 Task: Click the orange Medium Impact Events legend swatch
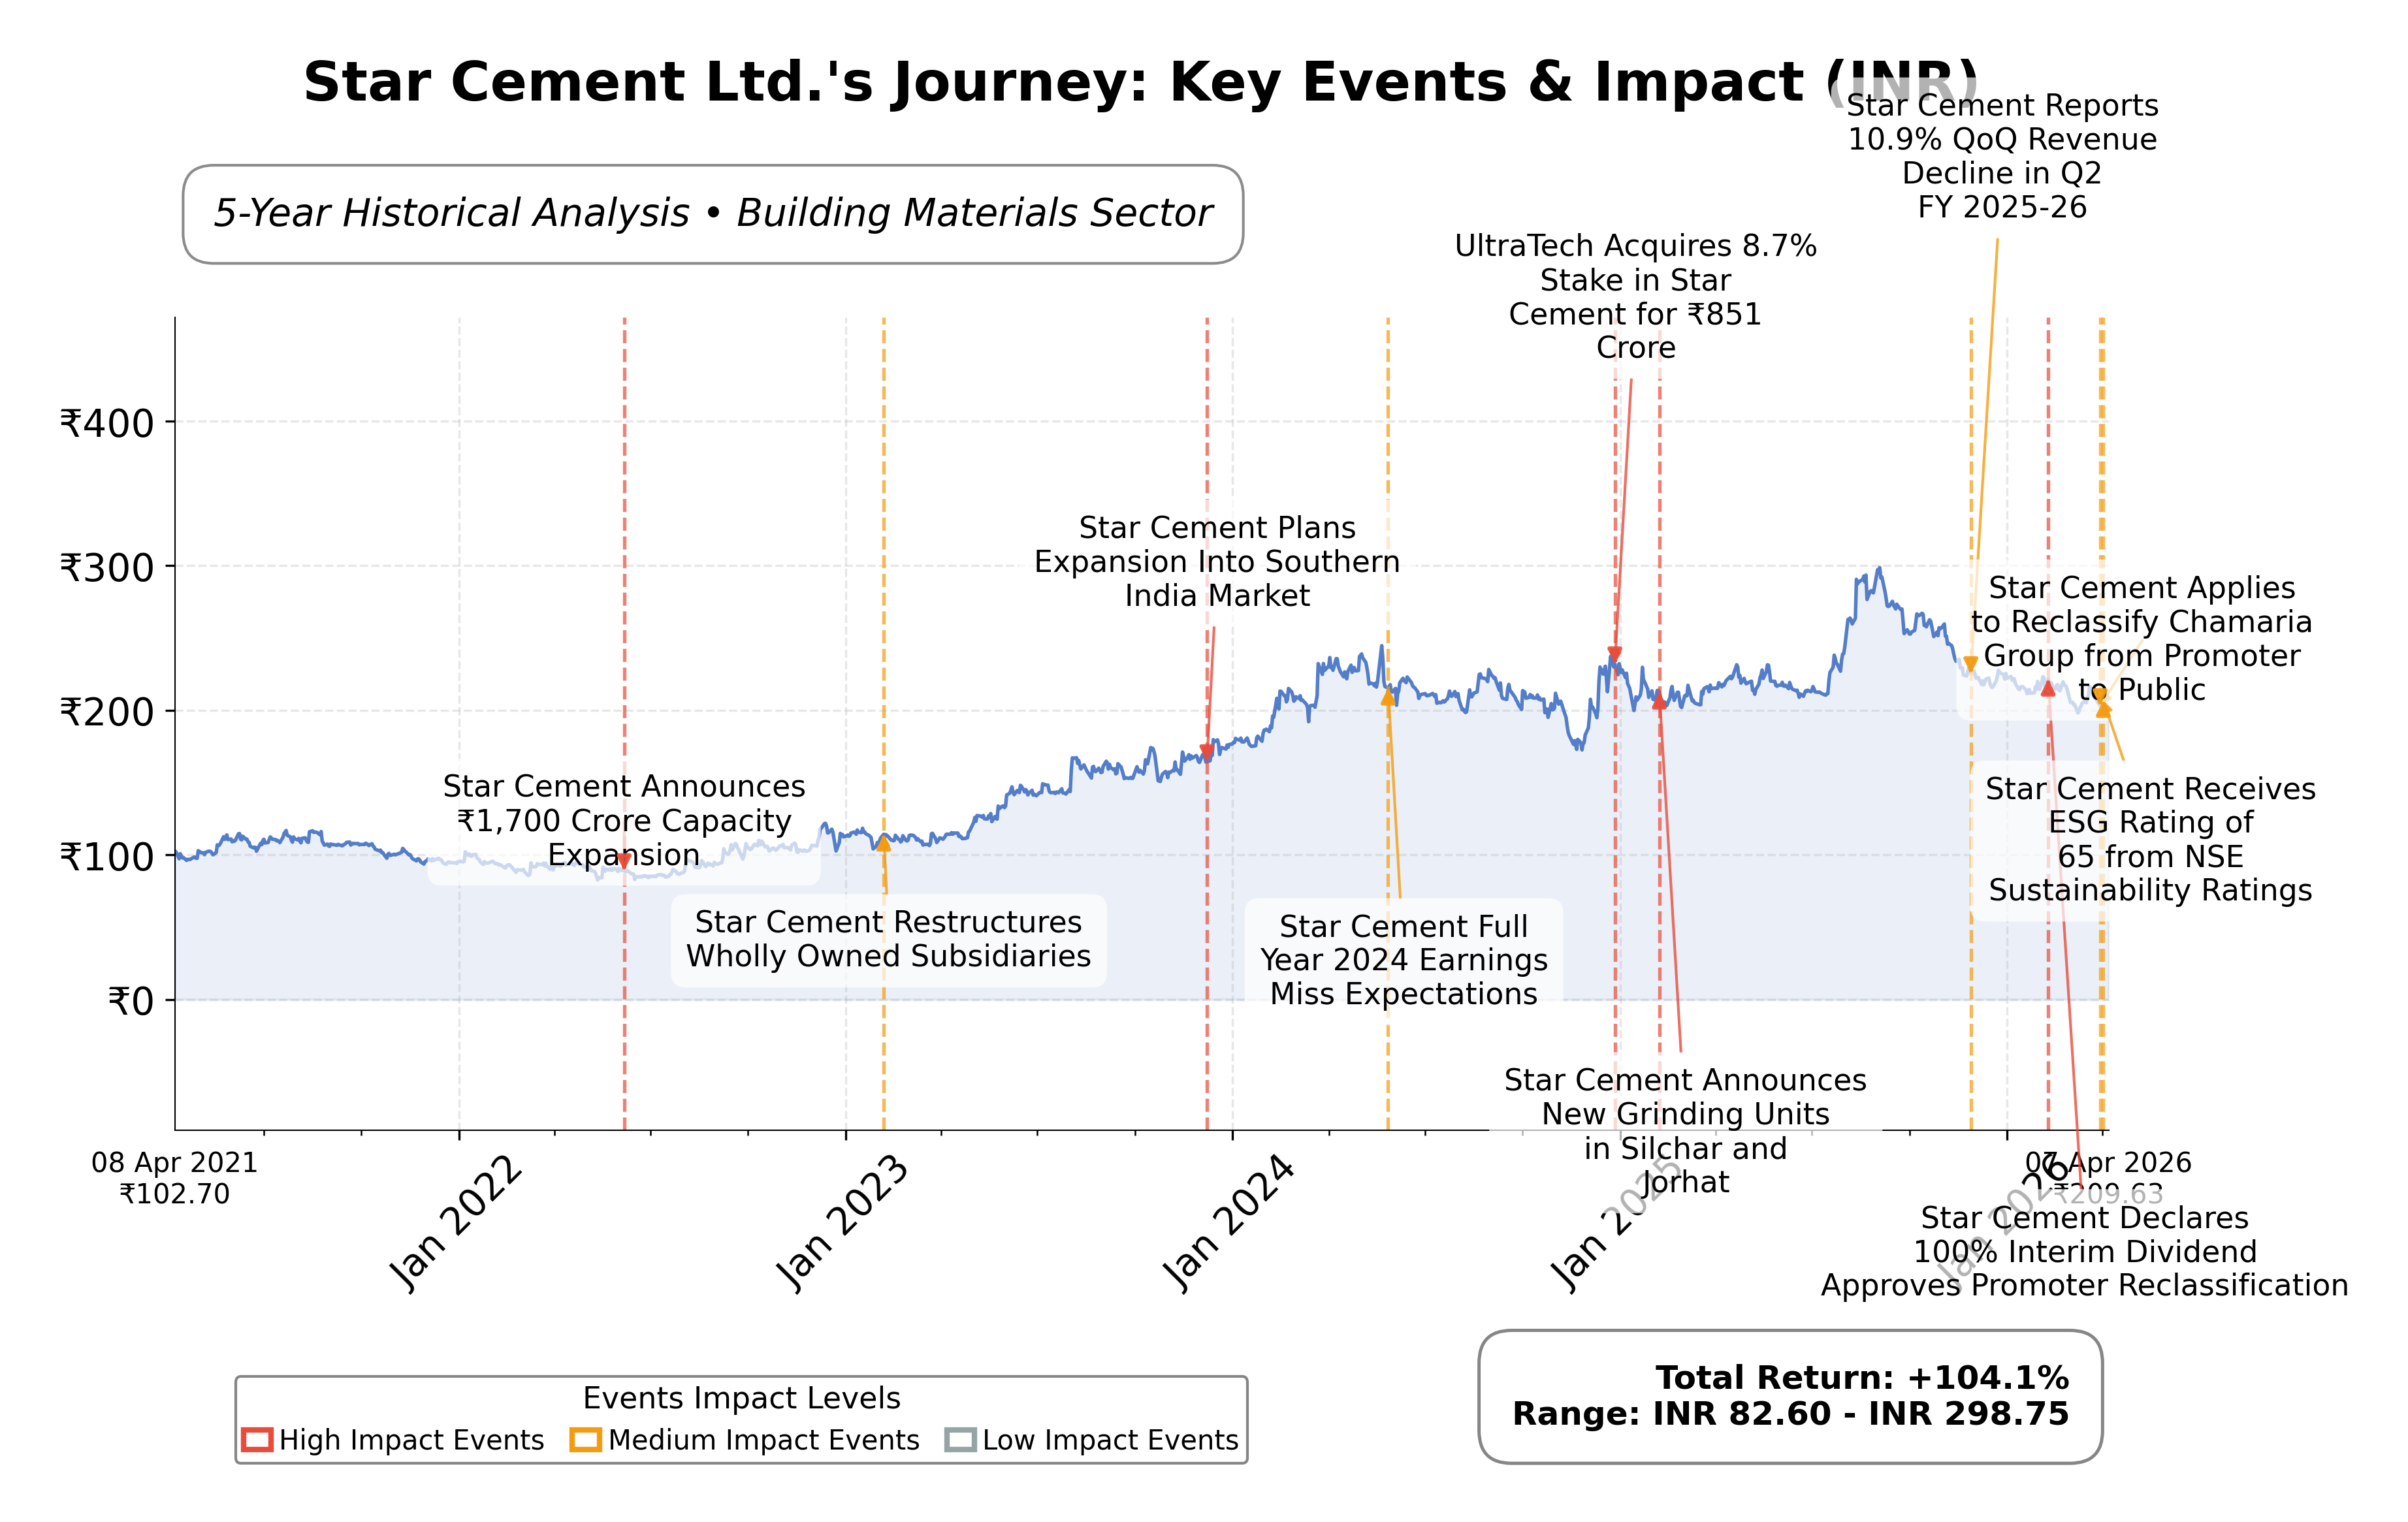(x=586, y=1440)
